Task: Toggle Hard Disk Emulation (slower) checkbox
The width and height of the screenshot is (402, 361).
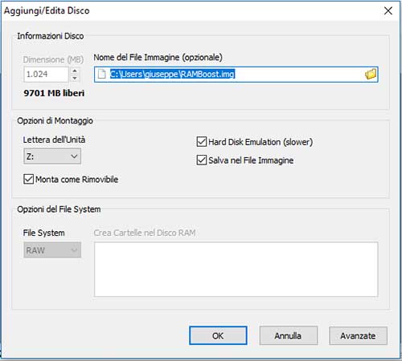Action: (x=202, y=142)
